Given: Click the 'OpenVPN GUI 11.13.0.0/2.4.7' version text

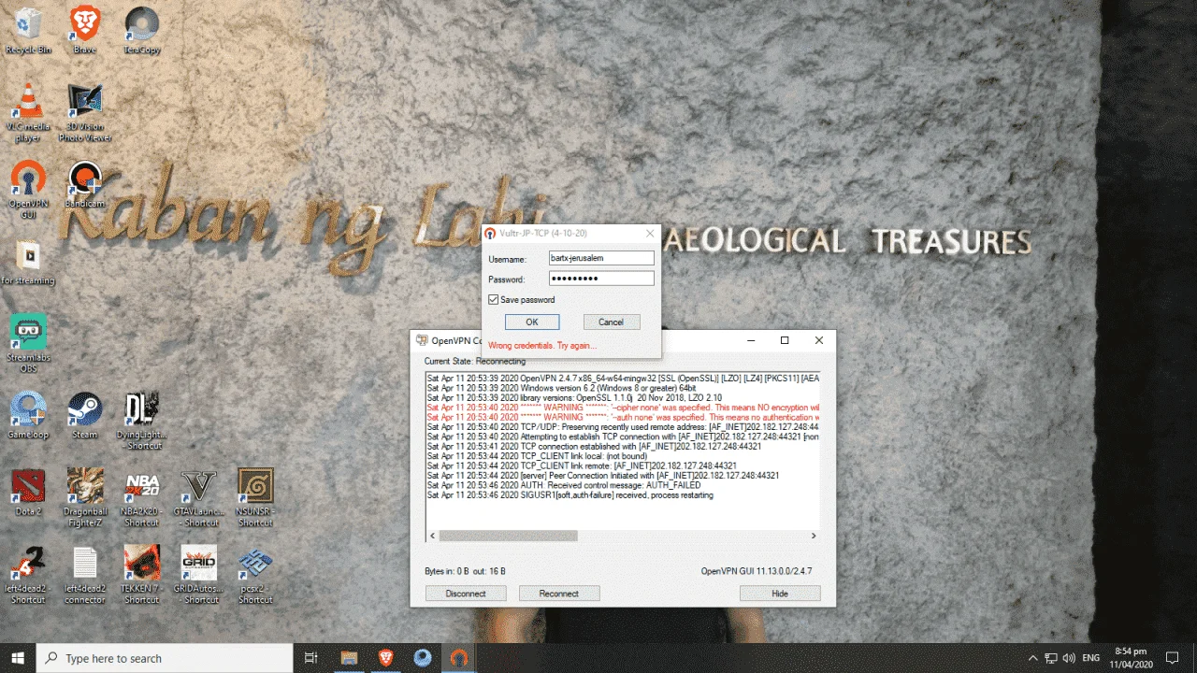Looking at the screenshot, I should point(757,571).
